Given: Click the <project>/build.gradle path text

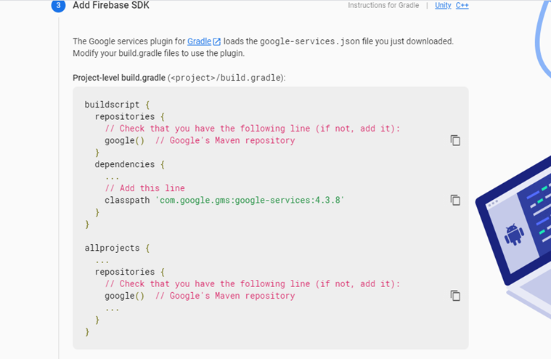Looking at the screenshot, I should click(x=226, y=78).
